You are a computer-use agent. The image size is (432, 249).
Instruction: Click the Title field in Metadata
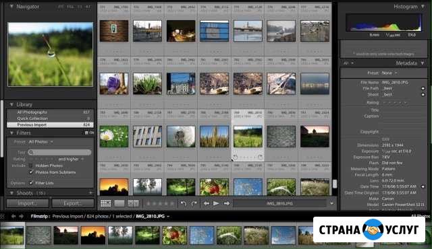click(404, 110)
